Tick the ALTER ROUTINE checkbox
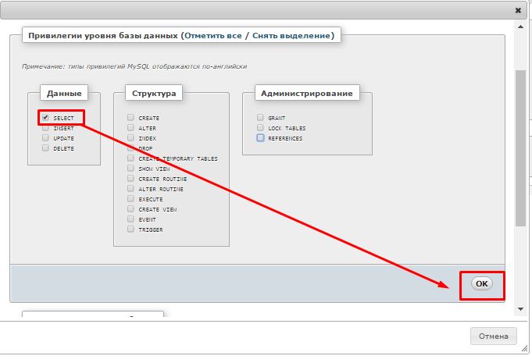The width and height of the screenshot is (532, 356). [x=130, y=189]
